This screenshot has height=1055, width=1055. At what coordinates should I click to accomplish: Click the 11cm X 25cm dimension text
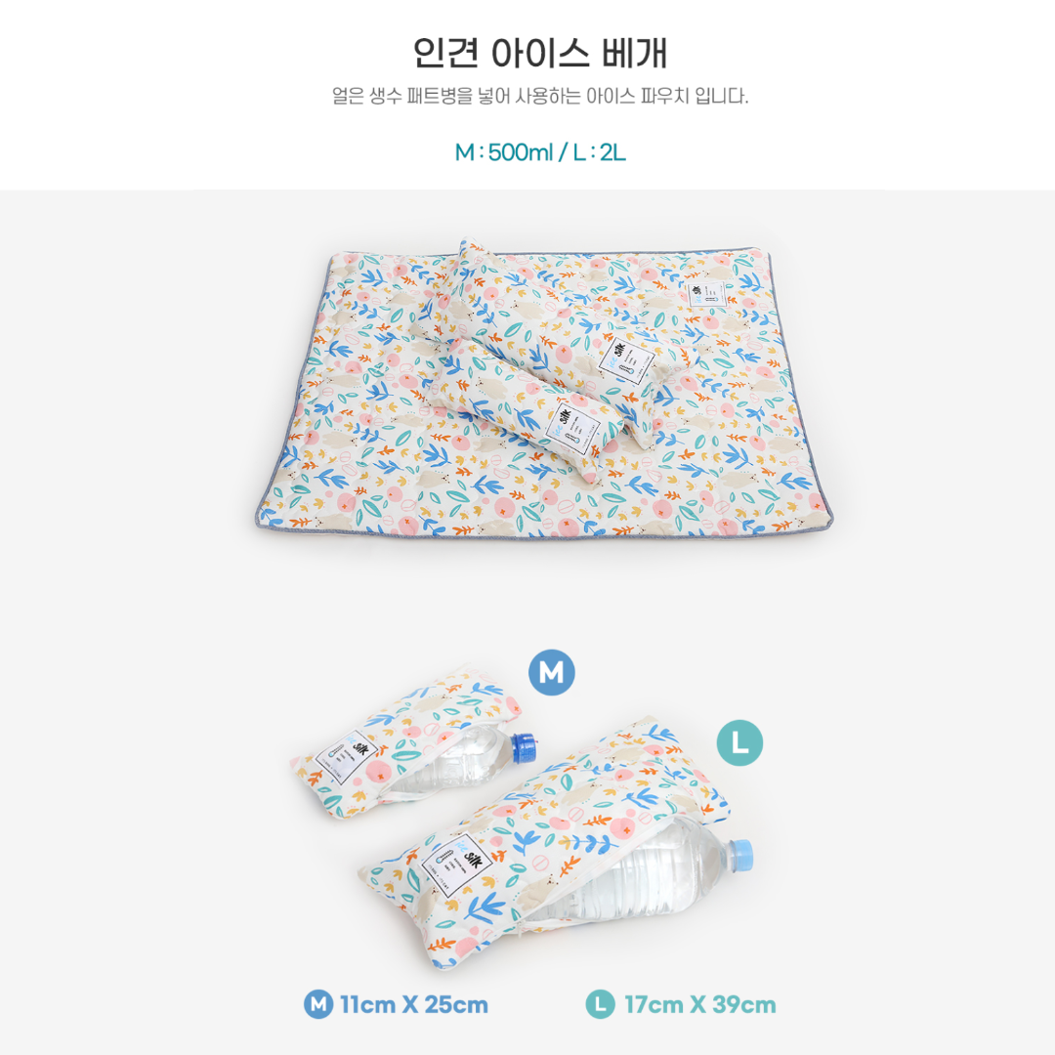click(414, 1004)
